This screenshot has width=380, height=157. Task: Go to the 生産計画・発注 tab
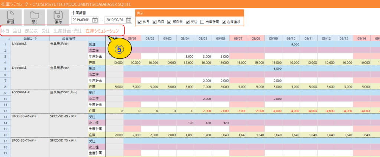tap(68, 31)
